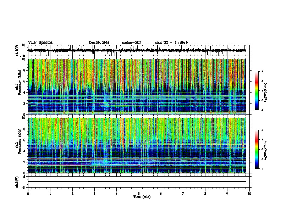Click time axis tick label "1"
Screen dimensions: 281x217
coord(50,194)
